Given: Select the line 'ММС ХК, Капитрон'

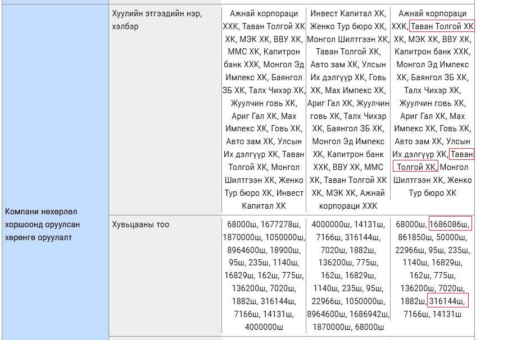Looking at the screenshot, I should click(264, 52).
